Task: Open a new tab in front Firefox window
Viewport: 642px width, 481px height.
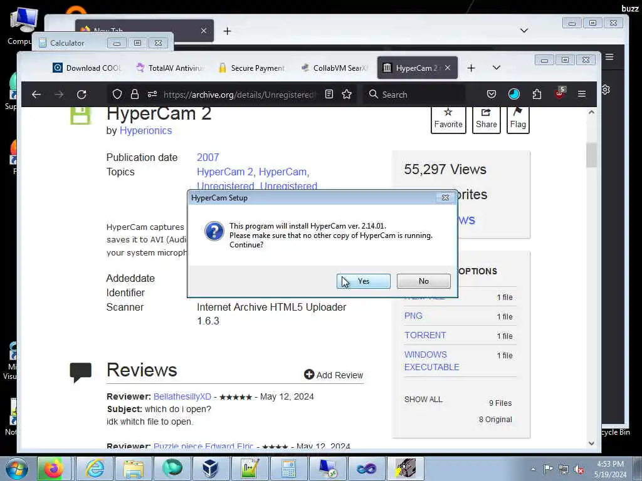Action: point(471,68)
